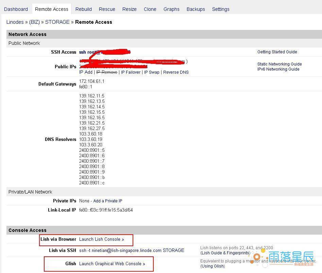Click the Linodes breadcrumb link
Viewport: 322px width, 273px height.
(x=15, y=22)
